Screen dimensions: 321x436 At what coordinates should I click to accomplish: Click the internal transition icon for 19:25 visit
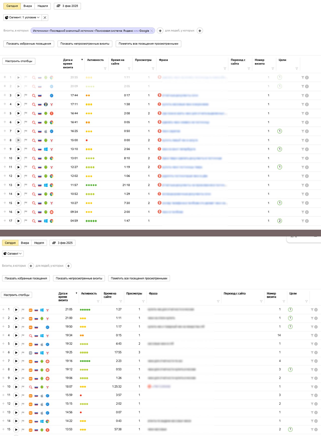tap(31, 353)
